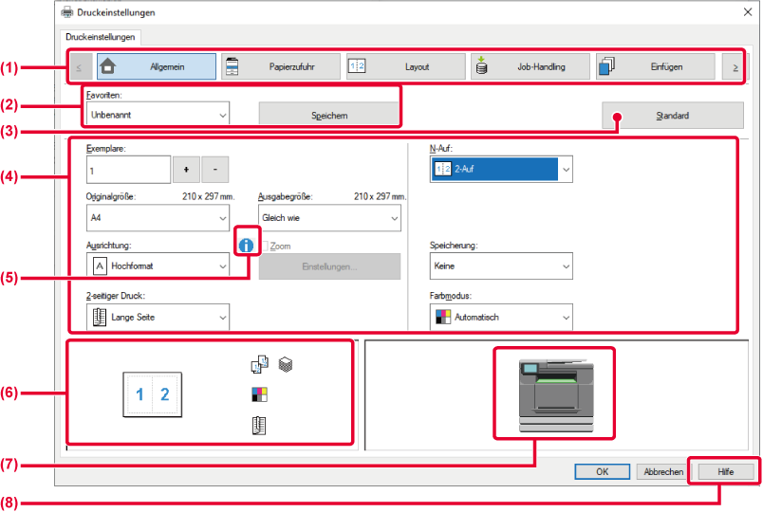
Task: Click the color mode icon in preview
Action: pyautogui.click(x=260, y=393)
